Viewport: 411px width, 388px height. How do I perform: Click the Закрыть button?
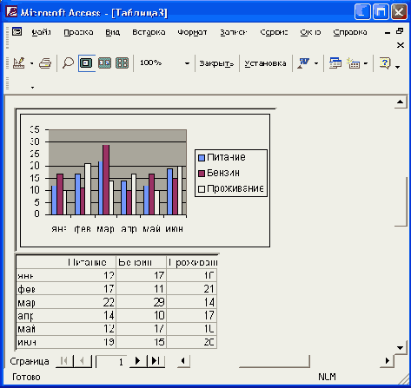pos(216,63)
